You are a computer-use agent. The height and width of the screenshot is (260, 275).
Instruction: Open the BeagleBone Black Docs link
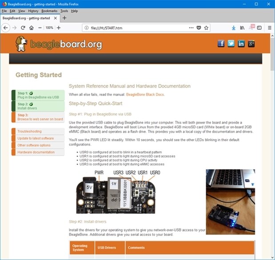[145, 95]
